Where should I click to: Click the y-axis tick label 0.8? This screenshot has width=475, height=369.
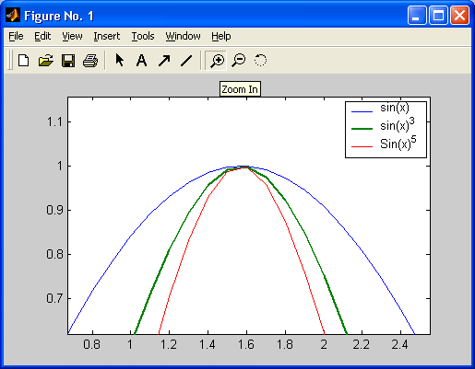(x=54, y=254)
